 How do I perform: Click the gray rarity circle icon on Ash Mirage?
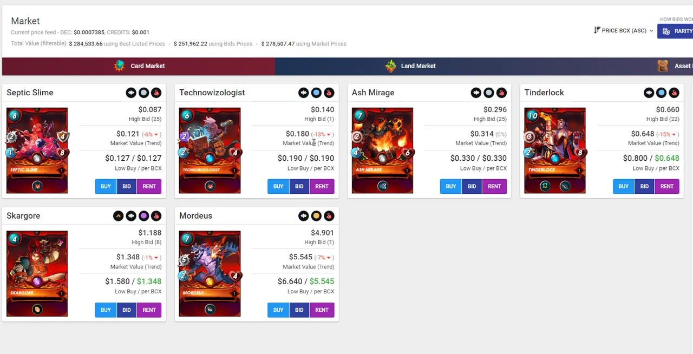pos(489,93)
